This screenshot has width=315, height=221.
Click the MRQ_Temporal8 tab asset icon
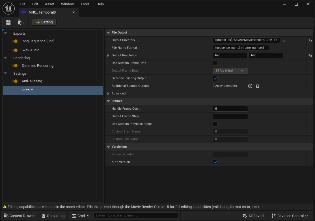click(x=24, y=12)
